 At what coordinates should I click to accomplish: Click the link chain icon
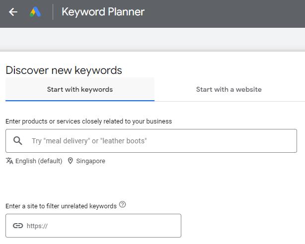pos(18,226)
